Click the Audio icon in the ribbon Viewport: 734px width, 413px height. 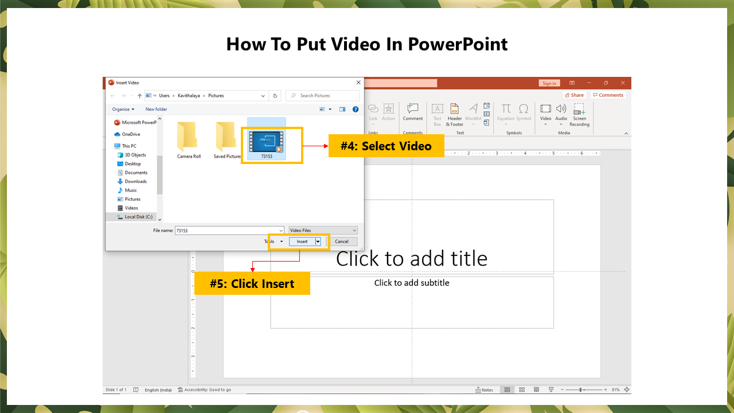(x=561, y=109)
